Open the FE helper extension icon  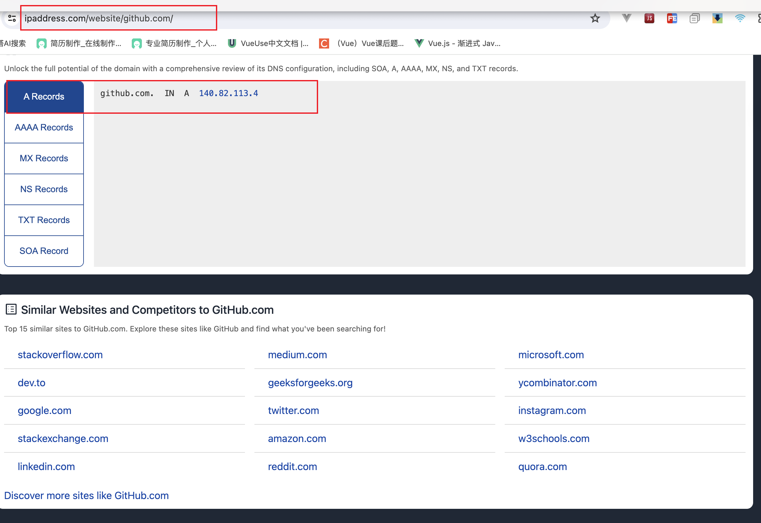(x=672, y=18)
